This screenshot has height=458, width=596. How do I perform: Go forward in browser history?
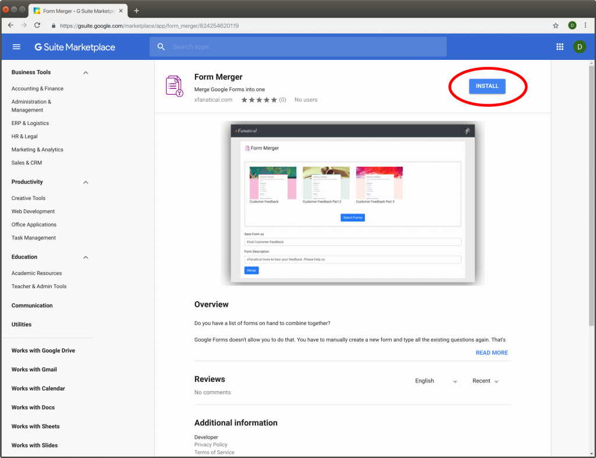coord(24,26)
